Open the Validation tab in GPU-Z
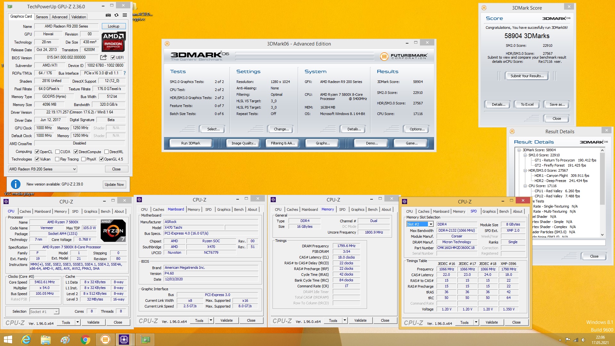The height and width of the screenshot is (346, 615). click(78, 17)
